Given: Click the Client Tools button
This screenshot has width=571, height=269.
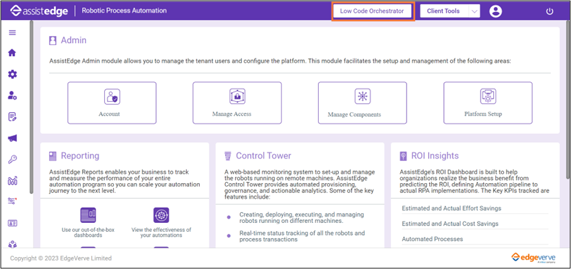Looking at the screenshot, I should click(x=443, y=11).
